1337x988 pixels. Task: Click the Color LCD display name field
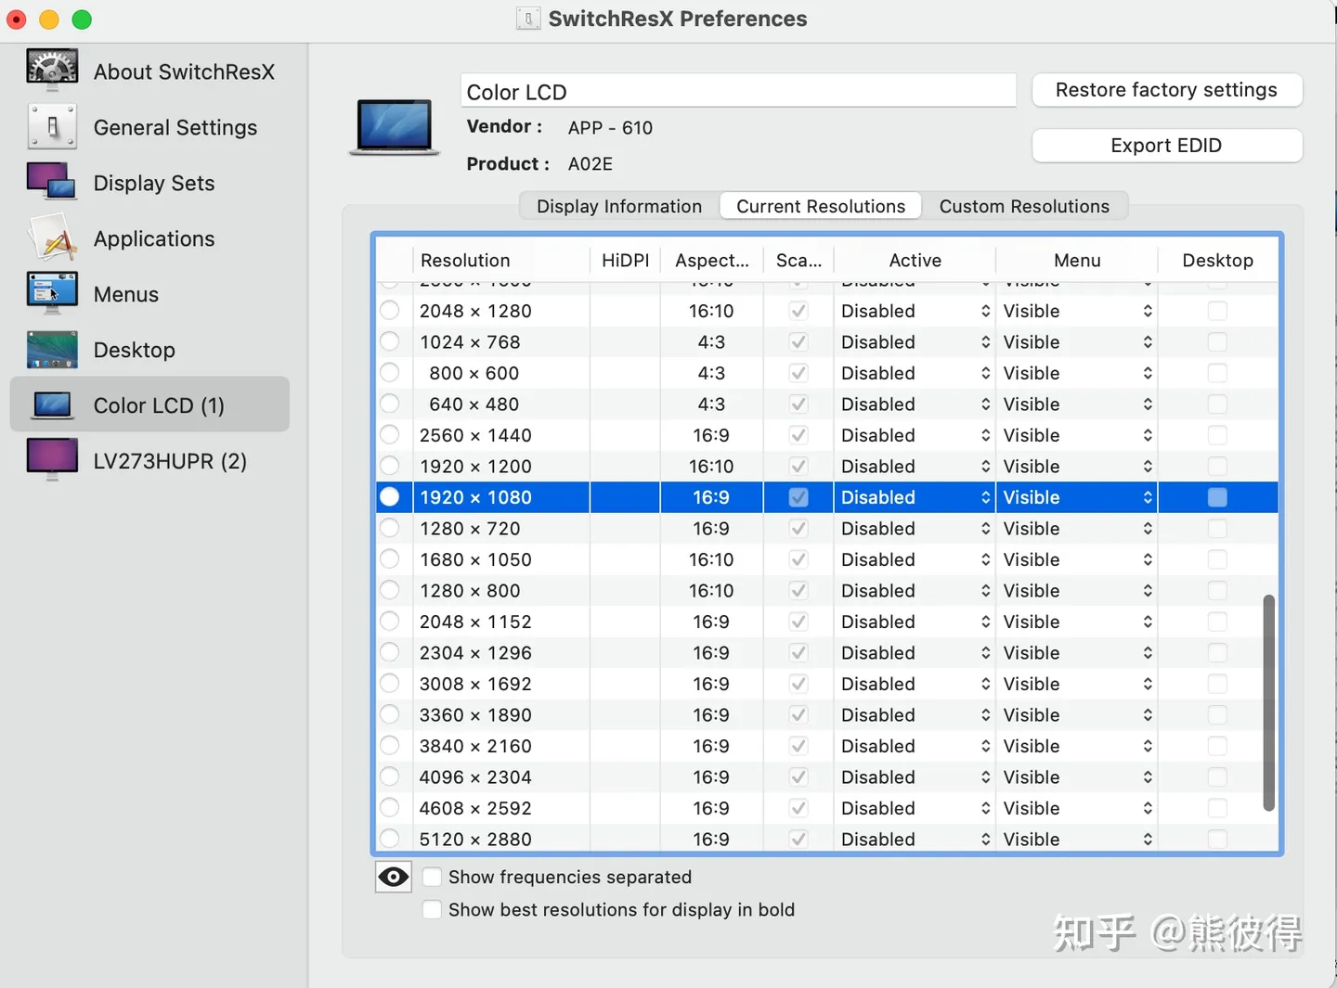tap(738, 92)
